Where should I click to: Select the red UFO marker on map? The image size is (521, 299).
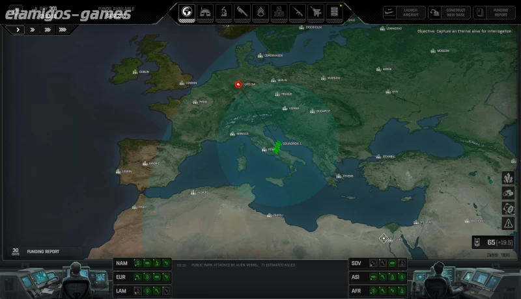(239, 84)
